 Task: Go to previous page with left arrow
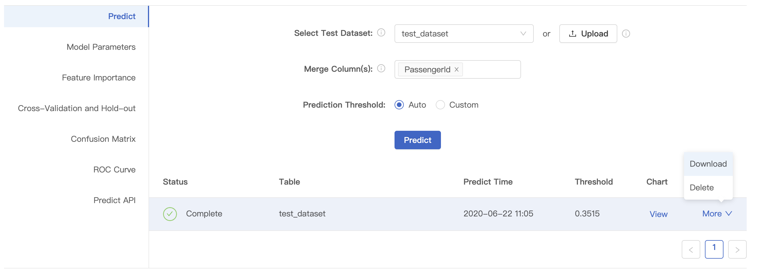click(x=691, y=250)
